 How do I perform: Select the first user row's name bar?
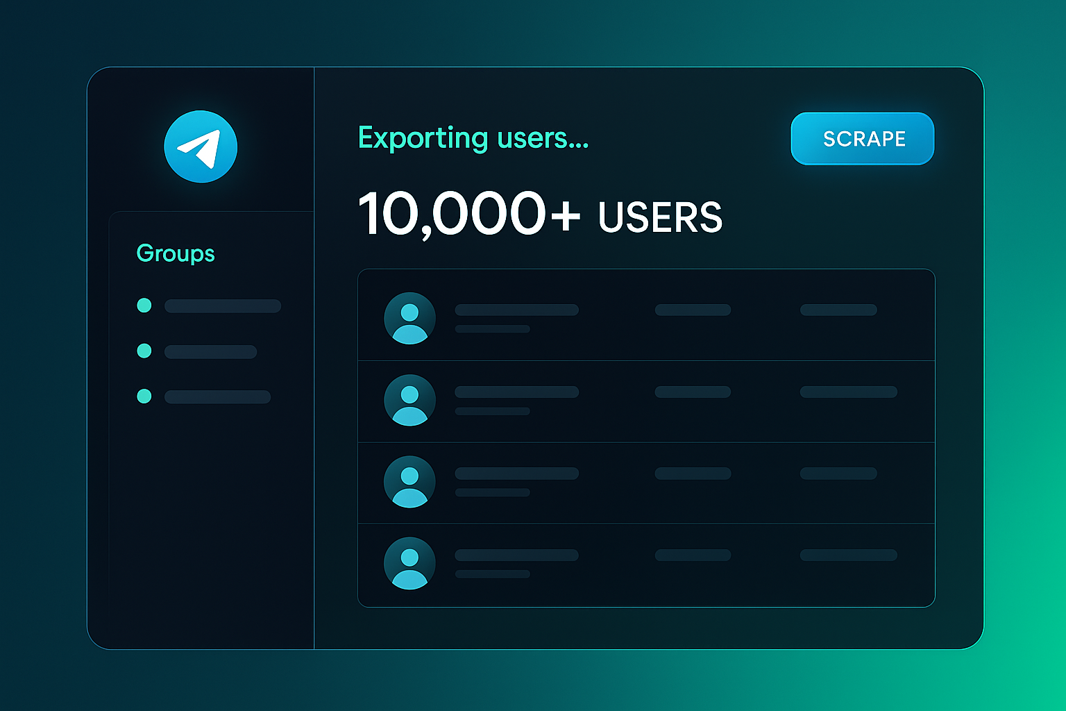[516, 310]
